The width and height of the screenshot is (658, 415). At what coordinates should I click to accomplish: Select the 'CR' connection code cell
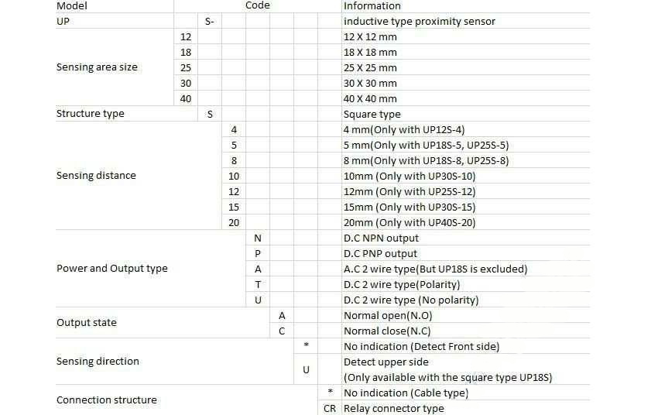(330, 408)
